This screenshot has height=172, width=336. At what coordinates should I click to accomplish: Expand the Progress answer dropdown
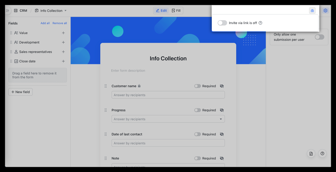(x=220, y=119)
